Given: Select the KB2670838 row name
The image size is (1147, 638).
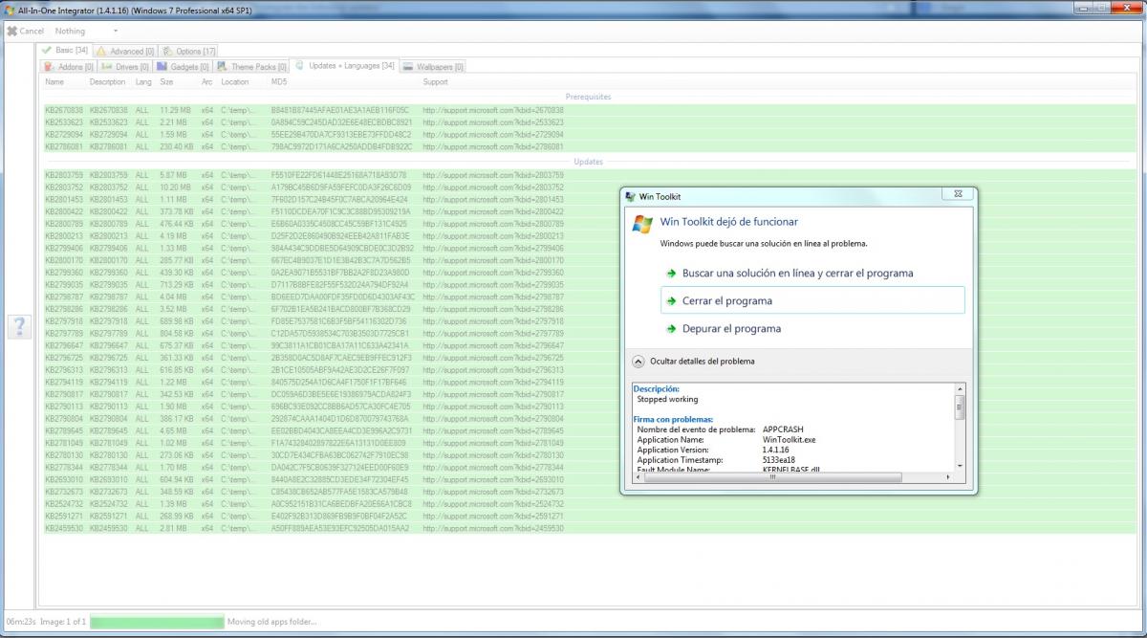Looking at the screenshot, I should coord(64,110).
